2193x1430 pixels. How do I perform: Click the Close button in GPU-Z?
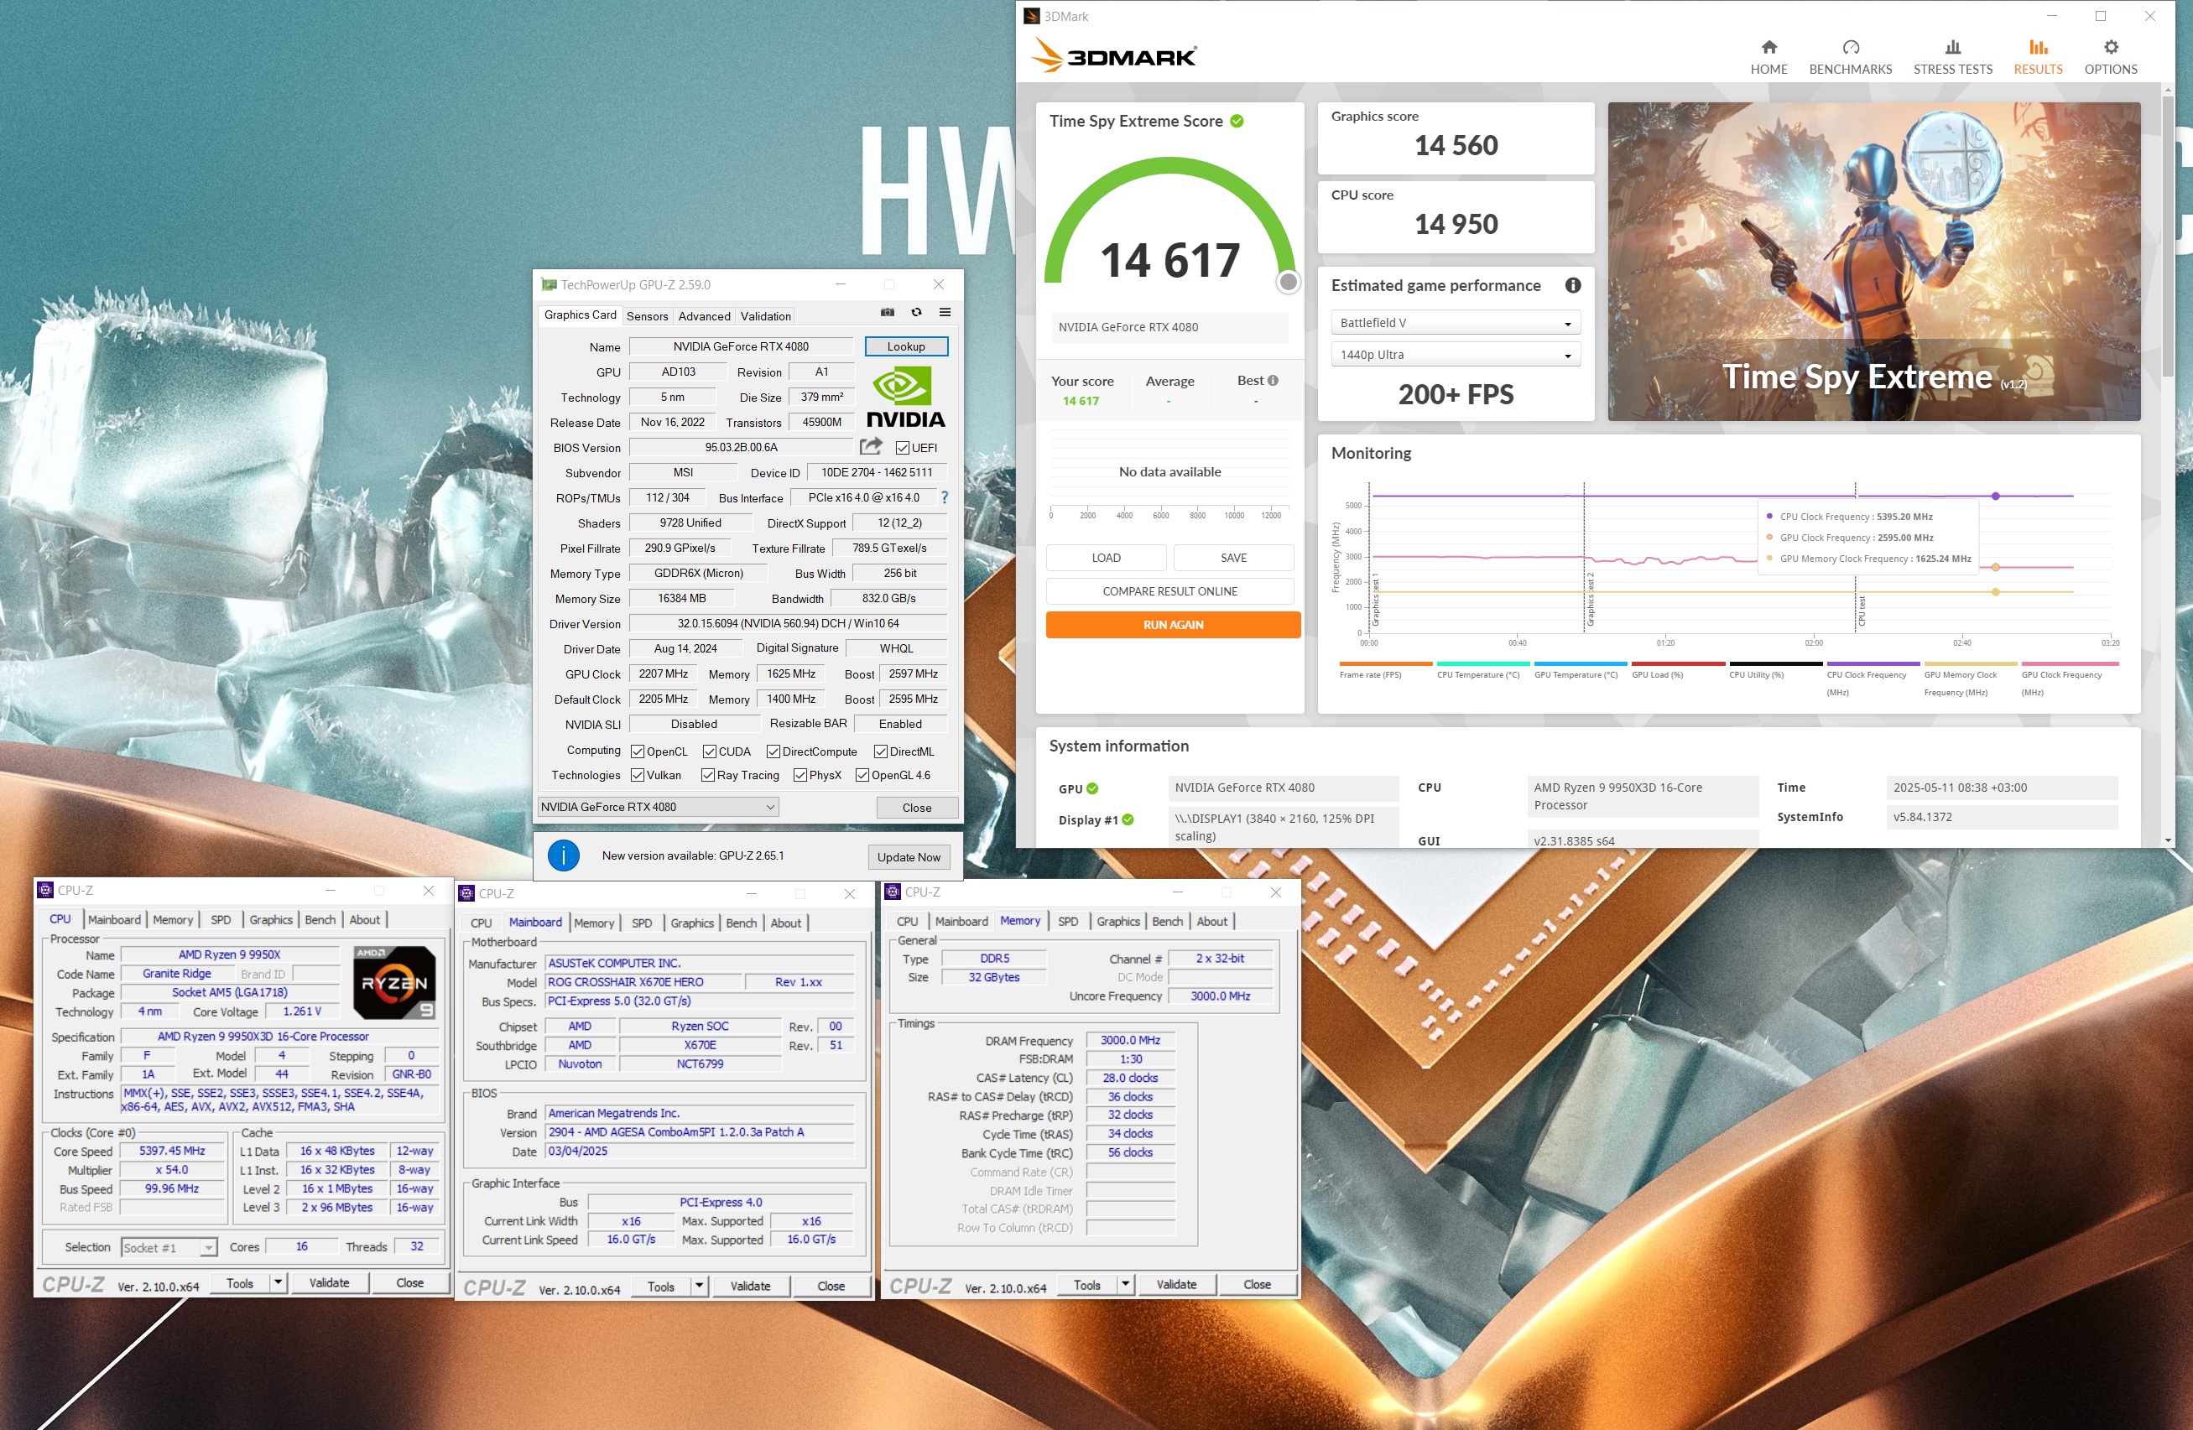point(916,807)
